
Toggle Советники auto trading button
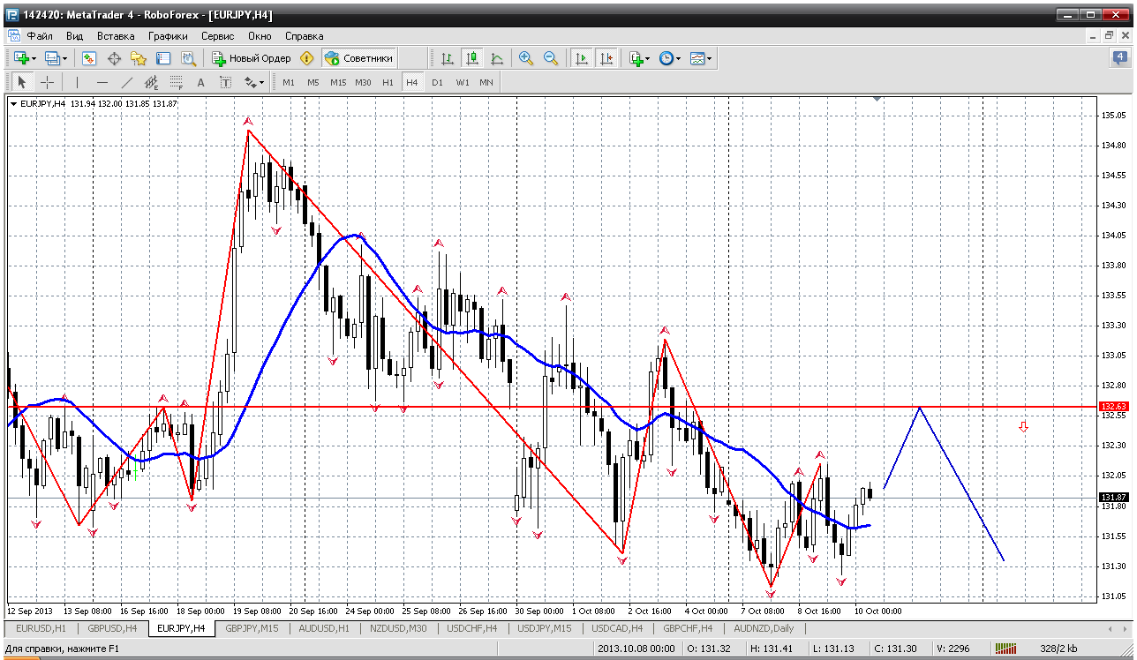[x=359, y=58]
